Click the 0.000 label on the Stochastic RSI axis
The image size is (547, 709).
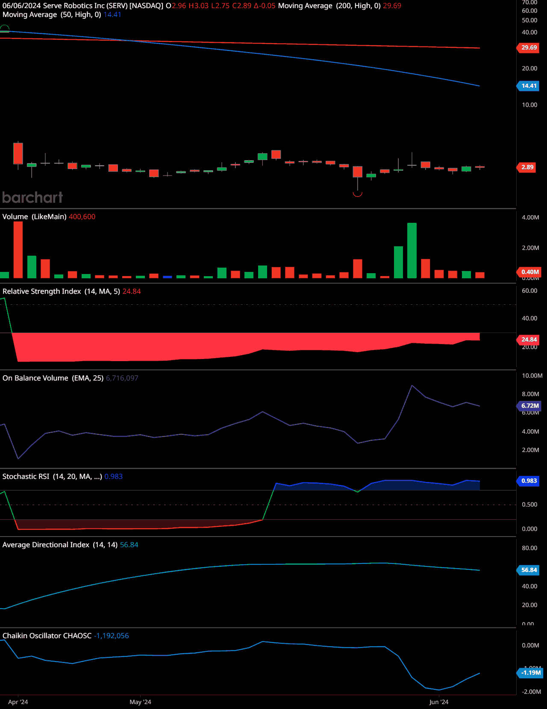click(529, 529)
